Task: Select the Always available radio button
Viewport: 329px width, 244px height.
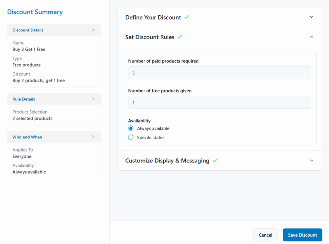Action: tap(131, 128)
